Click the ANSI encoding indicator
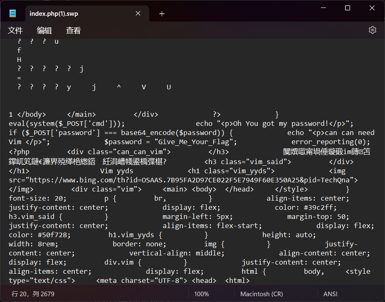 point(331,294)
